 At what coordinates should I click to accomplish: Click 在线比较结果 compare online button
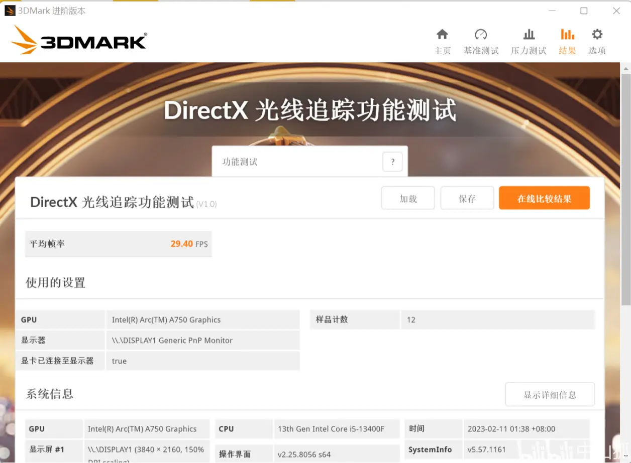(x=544, y=199)
